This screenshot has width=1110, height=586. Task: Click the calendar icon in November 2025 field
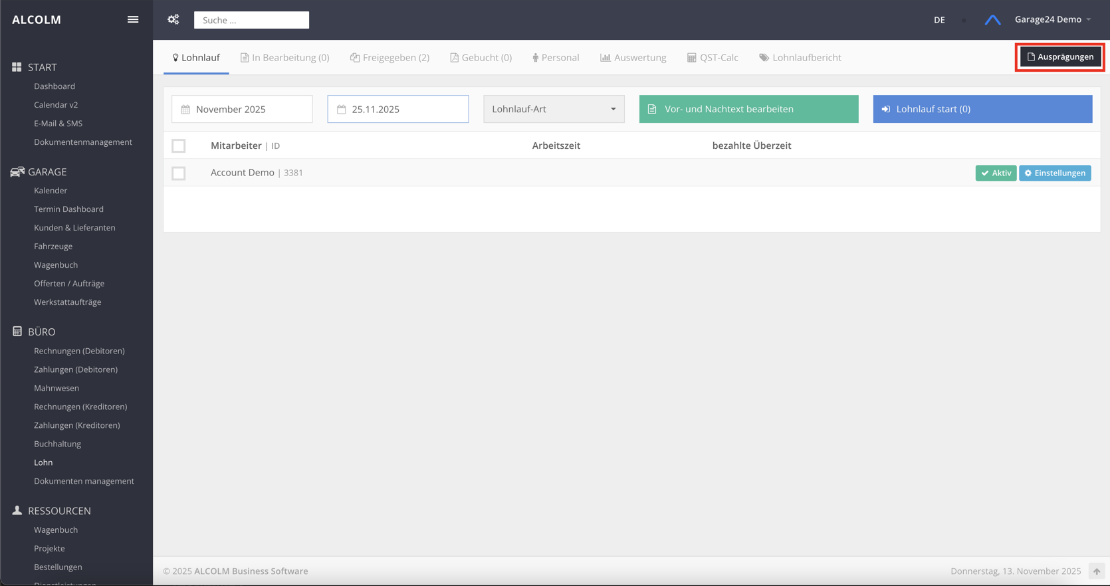186,110
